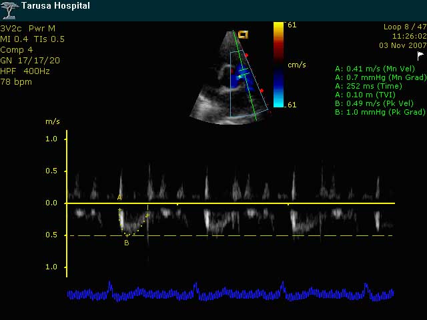This screenshot has height=320, width=427.
Task: Click the 'A: 0.41 m/s (Mn Vel)' measurement
Action: (x=375, y=69)
